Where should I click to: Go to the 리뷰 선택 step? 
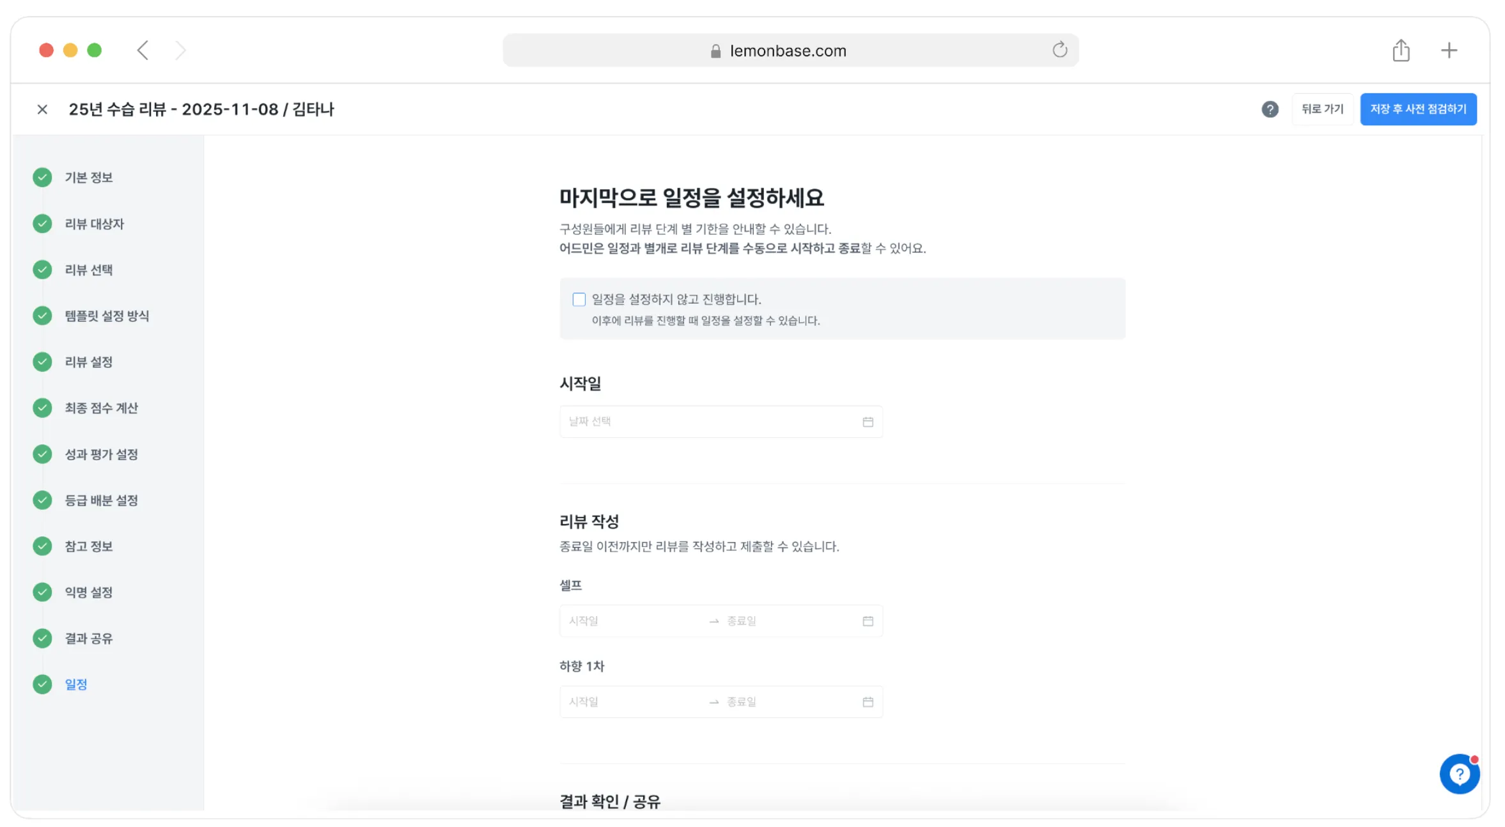[88, 270]
